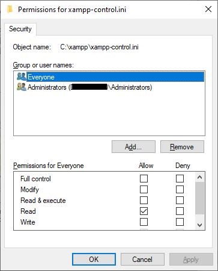Screen dimensions: 218x271
Task: Confirm changes with OK button
Action: coord(94,259)
